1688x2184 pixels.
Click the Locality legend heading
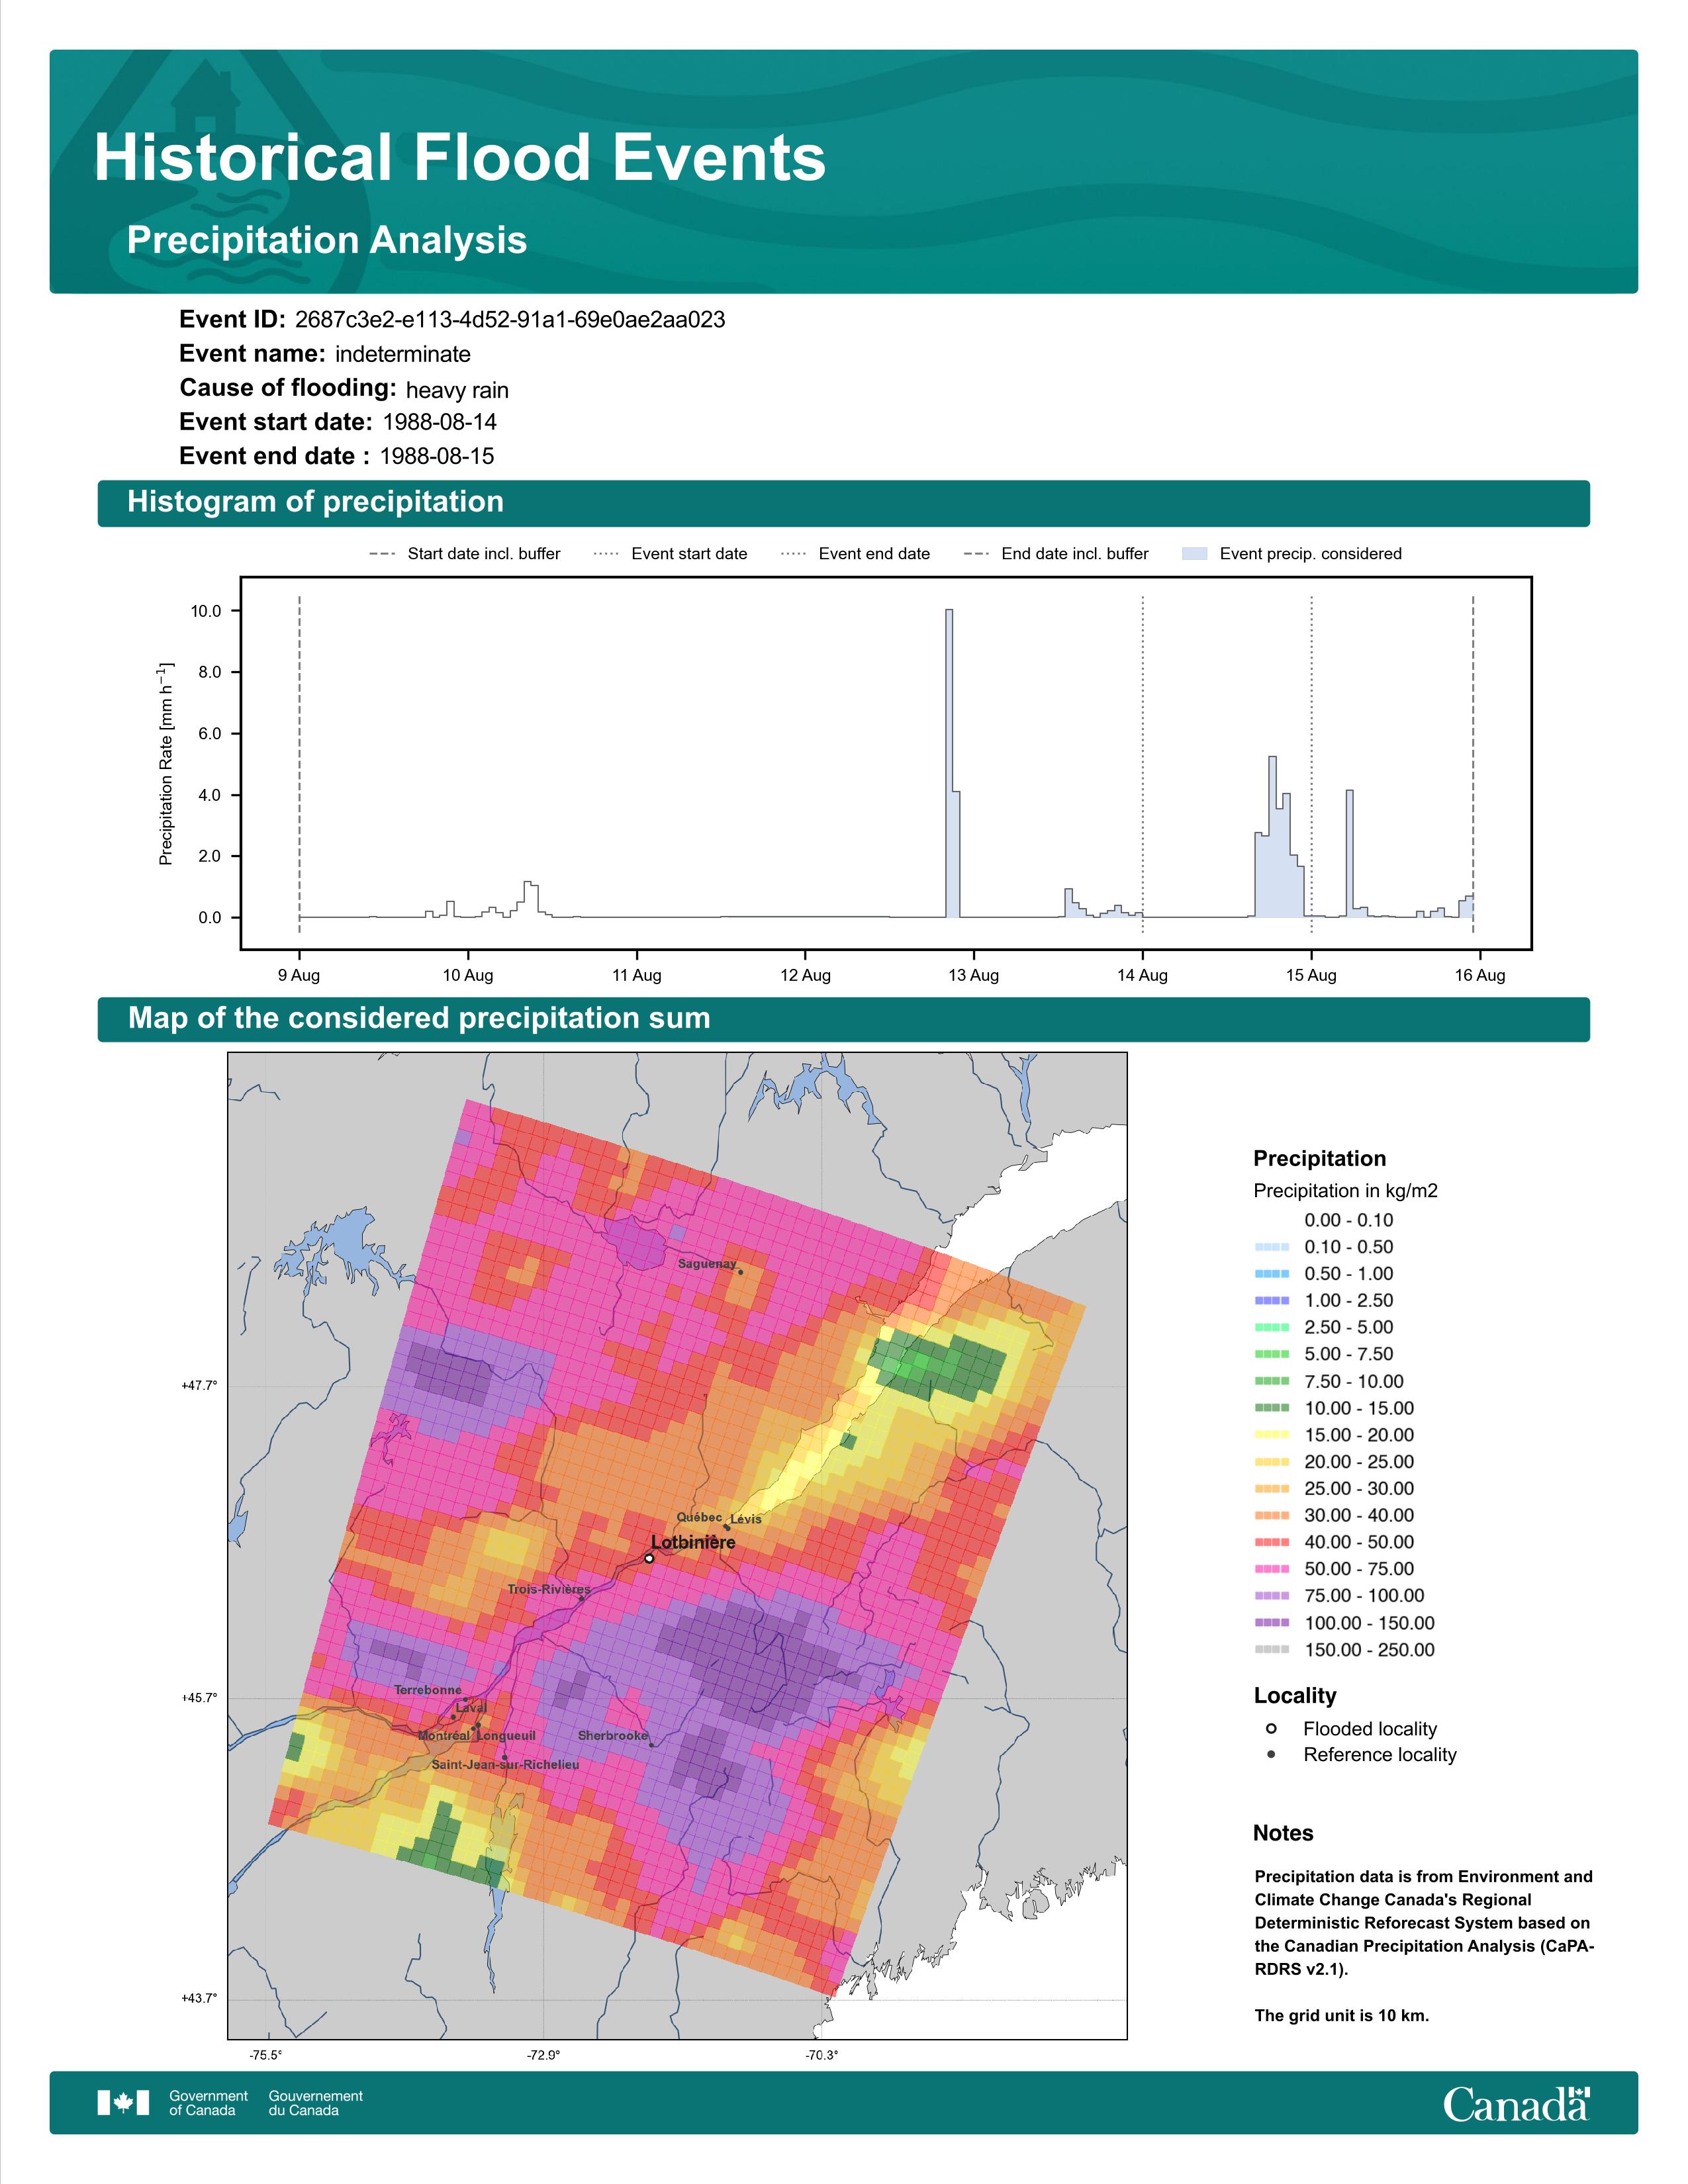coord(1295,1696)
